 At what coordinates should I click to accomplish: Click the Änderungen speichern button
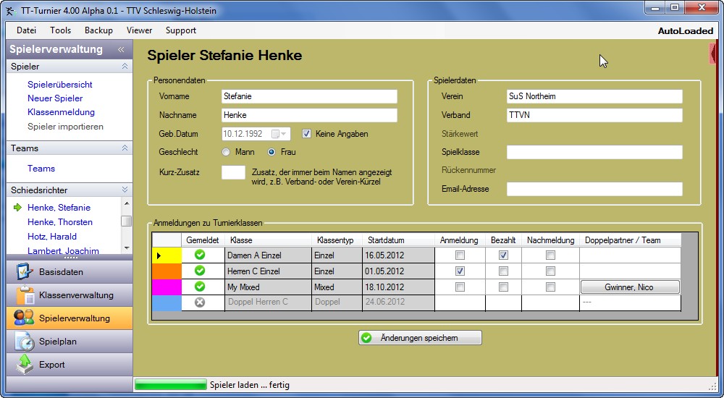(x=420, y=338)
